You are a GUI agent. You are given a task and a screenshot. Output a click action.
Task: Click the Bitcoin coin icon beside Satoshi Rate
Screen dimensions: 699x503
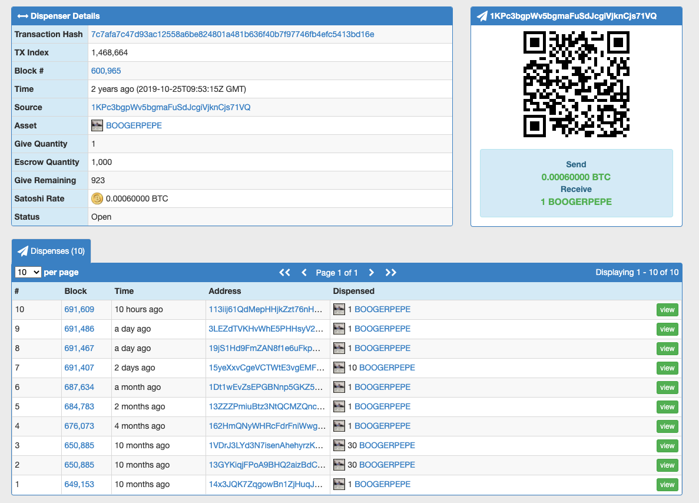pyautogui.click(x=97, y=198)
